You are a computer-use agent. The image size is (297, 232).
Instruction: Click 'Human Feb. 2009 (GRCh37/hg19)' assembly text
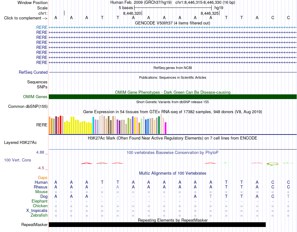[141, 3]
